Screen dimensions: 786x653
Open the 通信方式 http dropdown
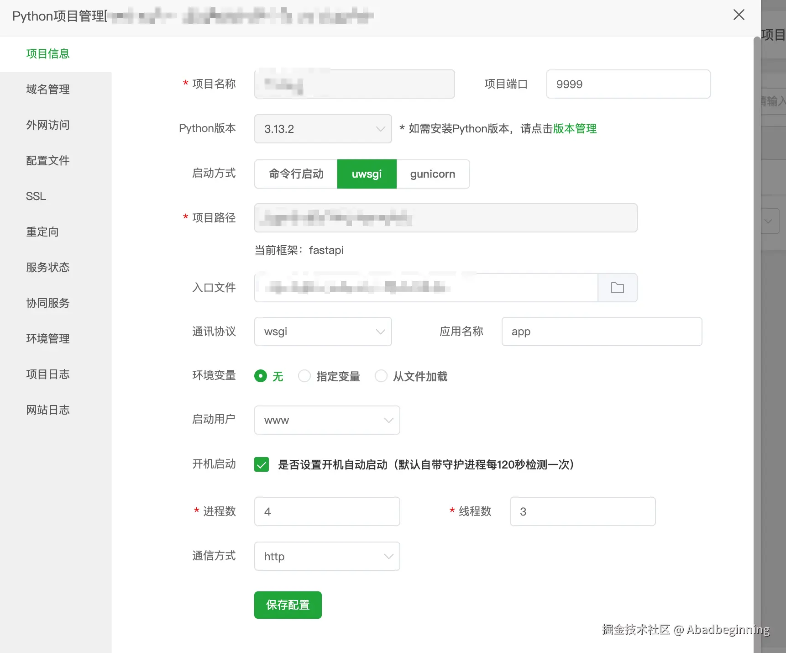point(327,556)
